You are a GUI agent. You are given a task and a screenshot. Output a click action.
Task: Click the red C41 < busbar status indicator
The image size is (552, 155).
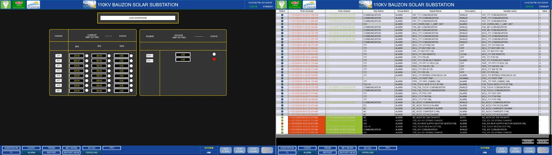tap(214, 59)
